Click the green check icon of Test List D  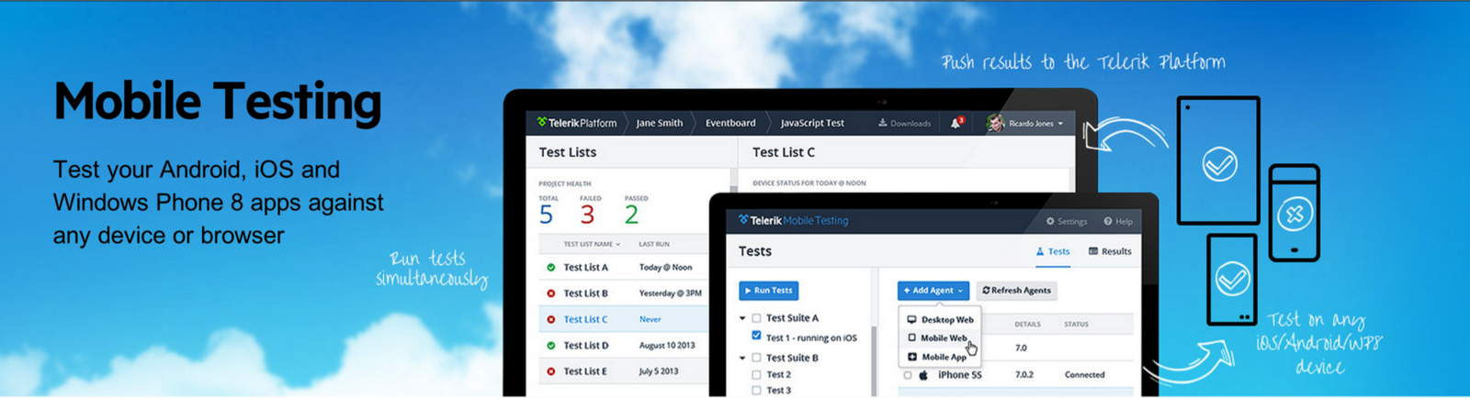tap(551, 346)
